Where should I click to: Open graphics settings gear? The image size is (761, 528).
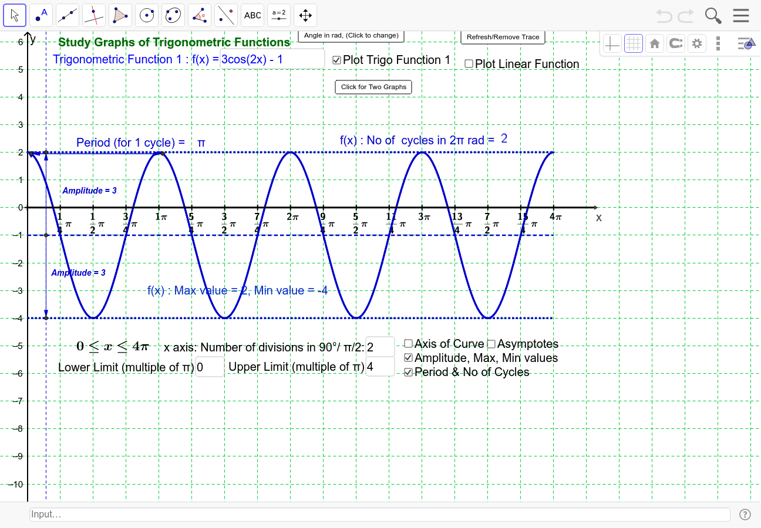(697, 43)
